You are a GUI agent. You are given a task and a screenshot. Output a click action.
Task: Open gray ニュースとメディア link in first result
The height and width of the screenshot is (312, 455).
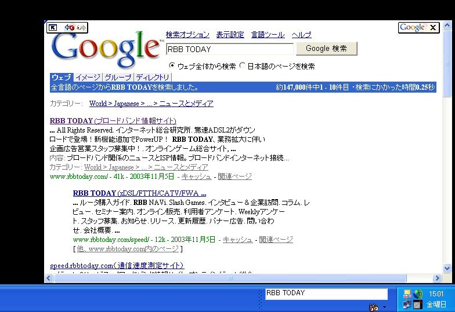[x=181, y=167]
